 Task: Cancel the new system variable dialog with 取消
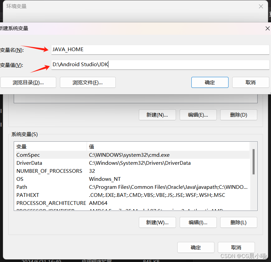tap(251, 83)
